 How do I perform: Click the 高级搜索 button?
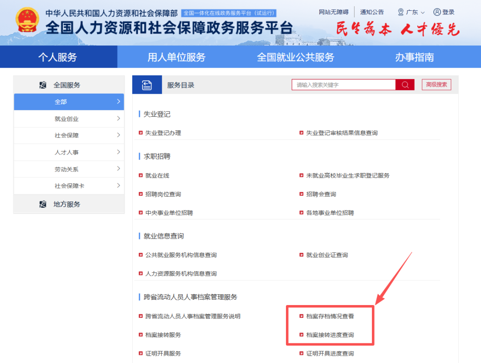[436, 84]
